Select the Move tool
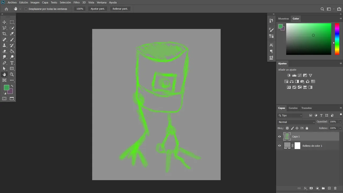343x193 pixels. tap(4, 22)
